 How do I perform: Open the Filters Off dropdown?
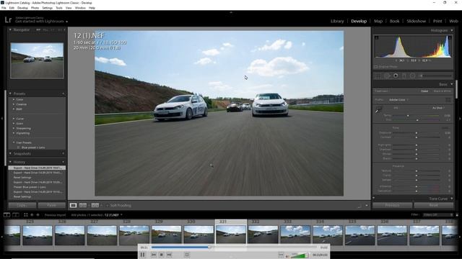tap(437, 215)
